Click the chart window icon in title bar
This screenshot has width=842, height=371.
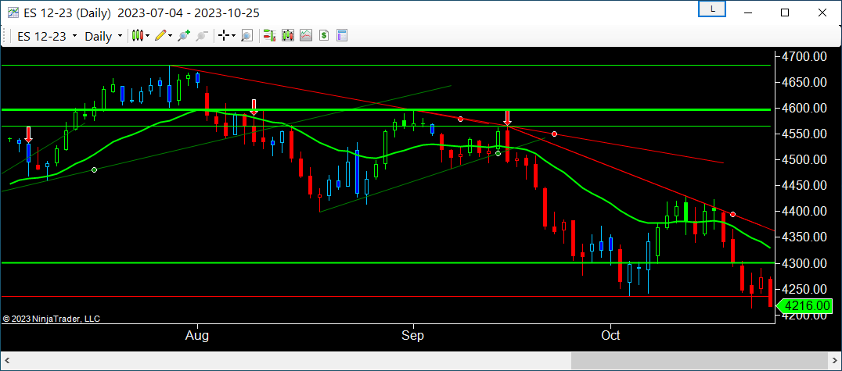(x=13, y=12)
